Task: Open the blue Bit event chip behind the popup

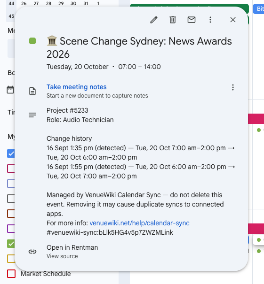Action: coord(258,9)
